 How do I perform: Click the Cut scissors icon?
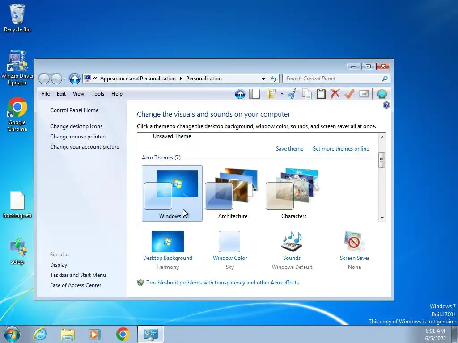coord(293,94)
